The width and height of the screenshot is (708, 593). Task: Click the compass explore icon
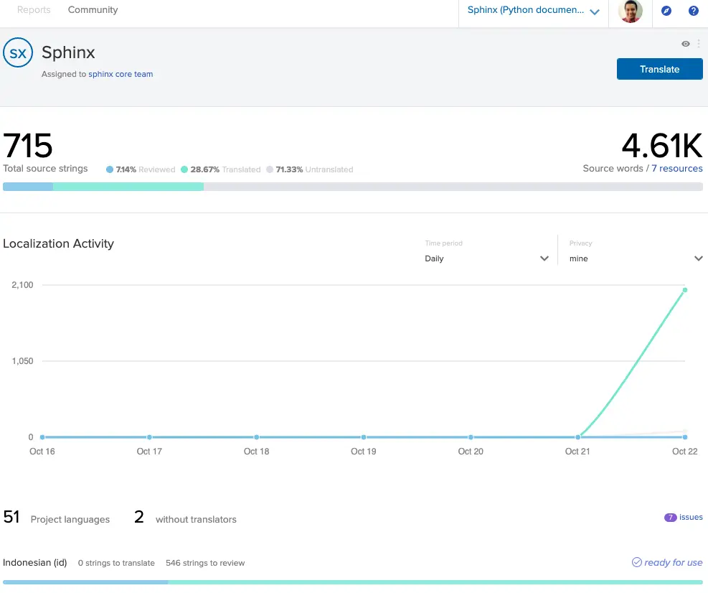(x=666, y=11)
